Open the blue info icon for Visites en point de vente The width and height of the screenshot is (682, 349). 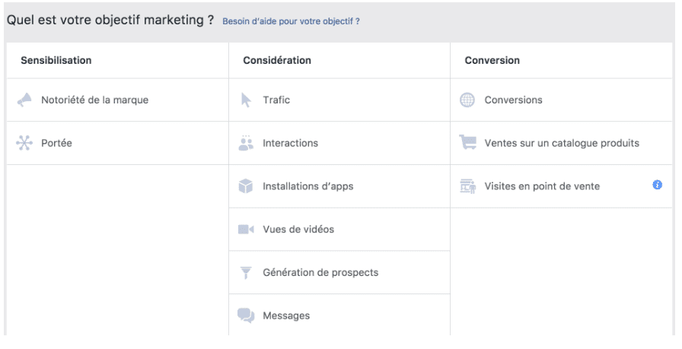tap(657, 186)
